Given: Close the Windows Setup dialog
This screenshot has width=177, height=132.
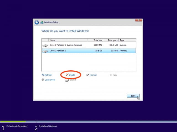Looking at the screenshot, I should 139,20.
